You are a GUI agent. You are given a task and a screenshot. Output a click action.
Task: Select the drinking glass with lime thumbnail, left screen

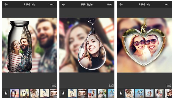(24, 93)
